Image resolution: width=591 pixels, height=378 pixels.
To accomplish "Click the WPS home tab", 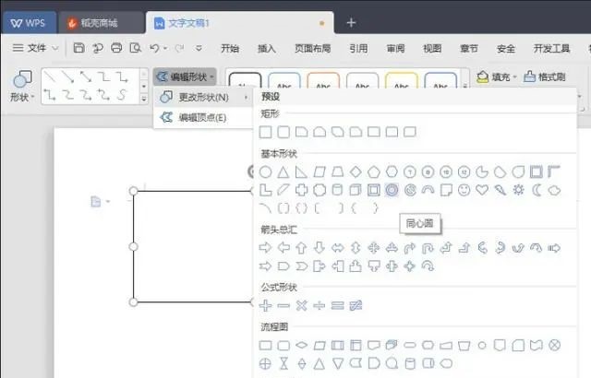I will (x=29, y=23).
